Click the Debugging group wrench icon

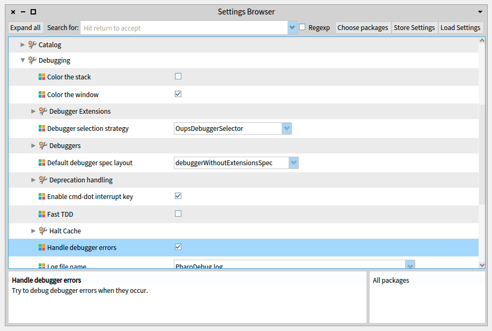32,61
